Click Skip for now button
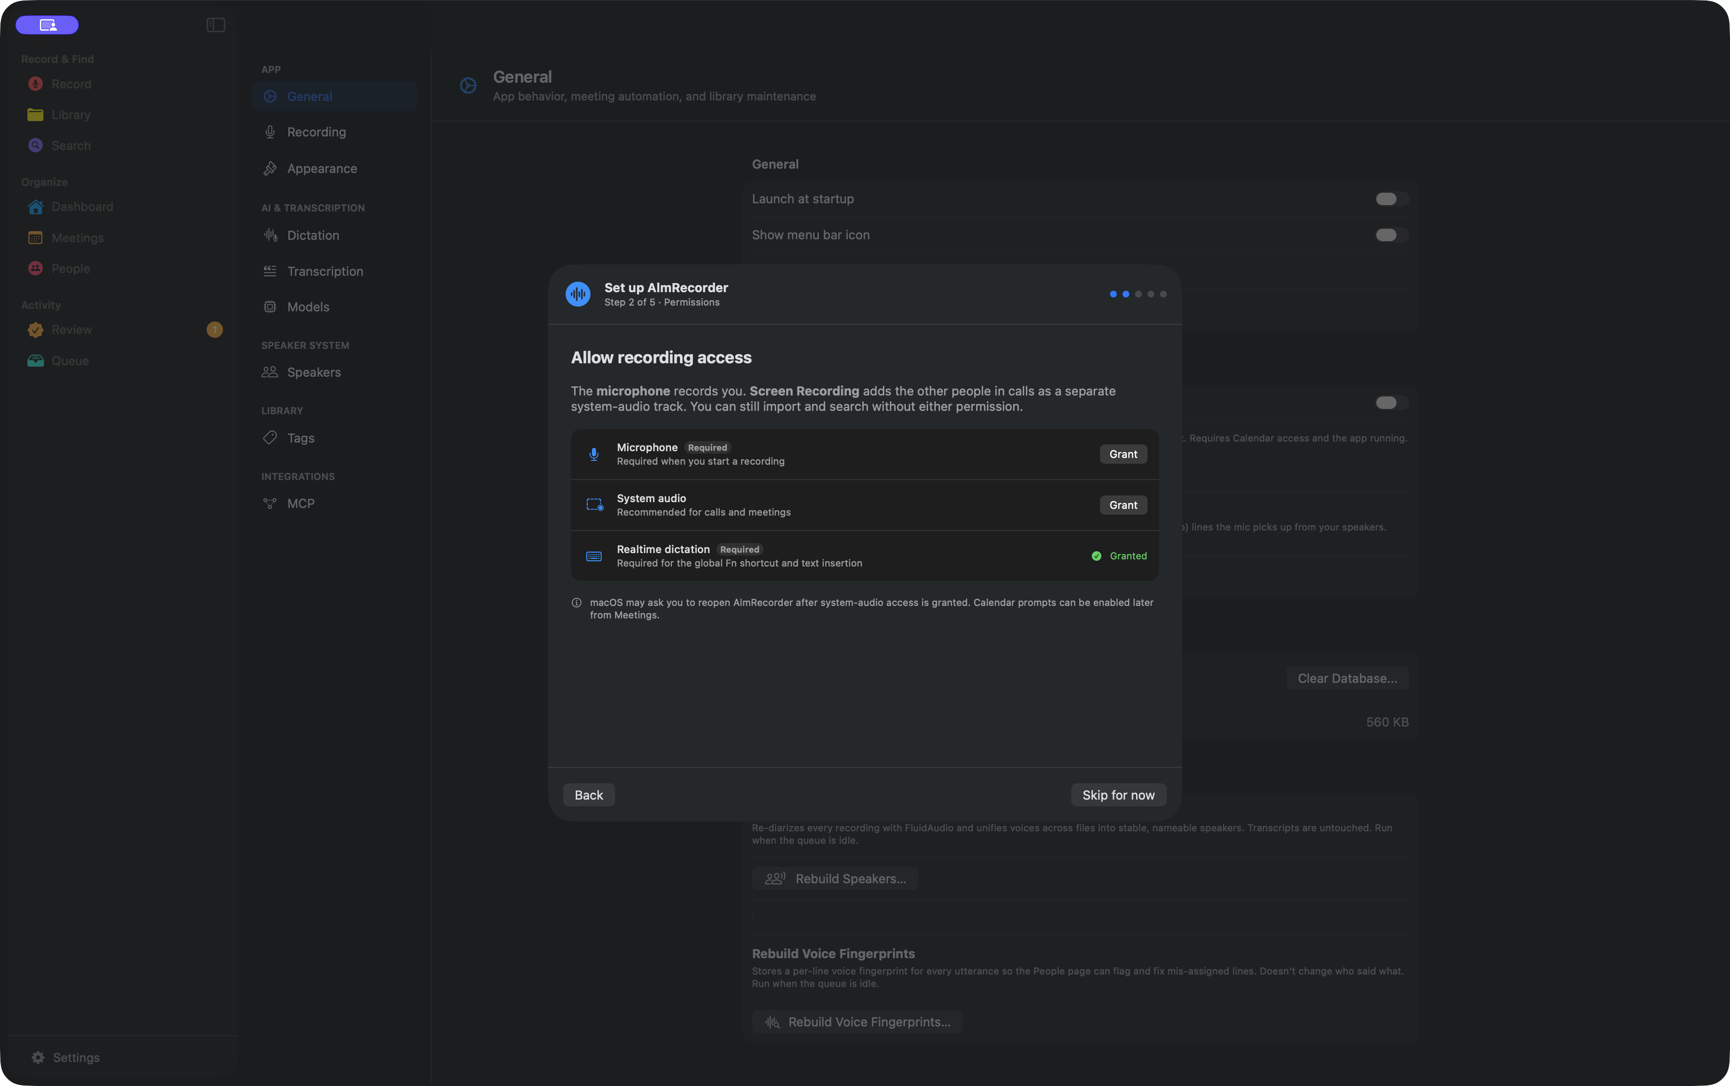The width and height of the screenshot is (1730, 1086). coord(1118,795)
